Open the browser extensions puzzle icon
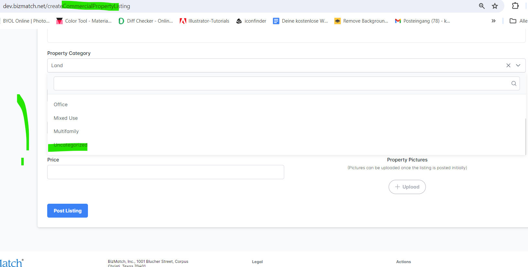This screenshot has width=528, height=267. coord(515,6)
